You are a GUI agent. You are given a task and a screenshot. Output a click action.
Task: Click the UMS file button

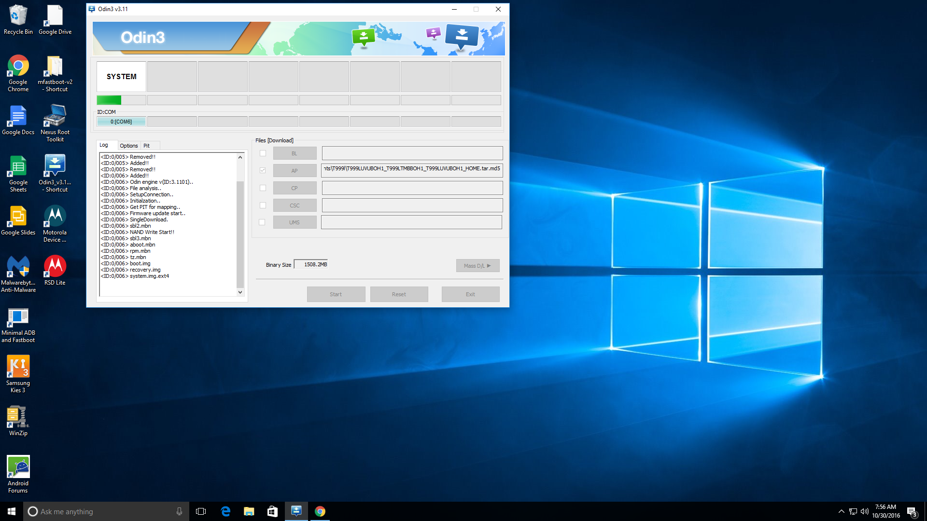click(295, 222)
